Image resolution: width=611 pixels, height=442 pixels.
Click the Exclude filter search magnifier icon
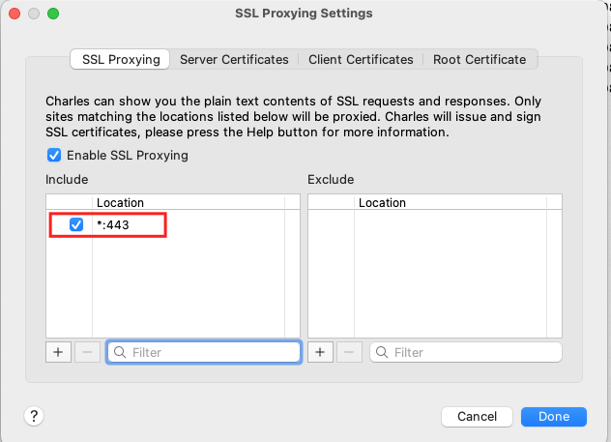coord(382,352)
